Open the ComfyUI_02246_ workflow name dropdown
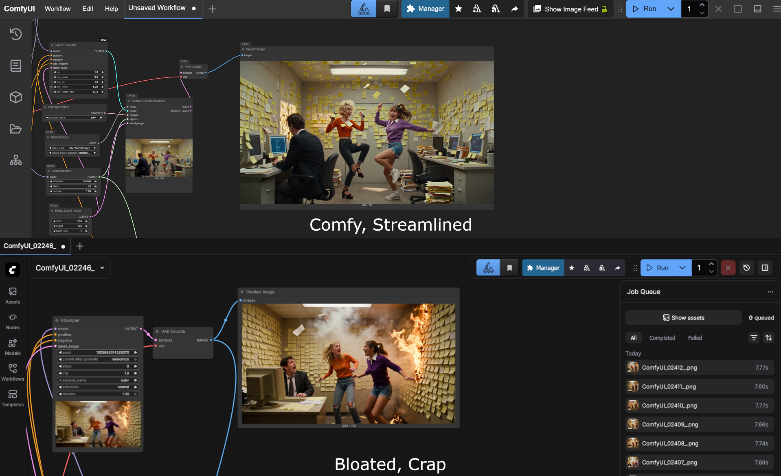The image size is (781, 476). (x=70, y=268)
